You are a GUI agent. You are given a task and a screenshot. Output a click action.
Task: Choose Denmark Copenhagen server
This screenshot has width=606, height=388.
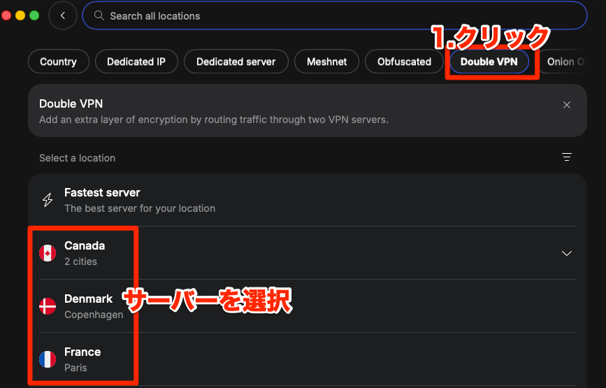pos(308,306)
